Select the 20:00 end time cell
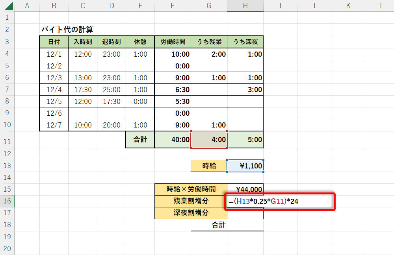The image size is (394, 255). pyautogui.click(x=112, y=125)
